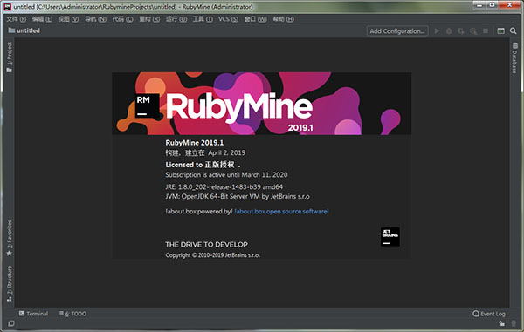524x332 pixels.
Task: Click the untitled project breadcrumb
Action: point(24,30)
